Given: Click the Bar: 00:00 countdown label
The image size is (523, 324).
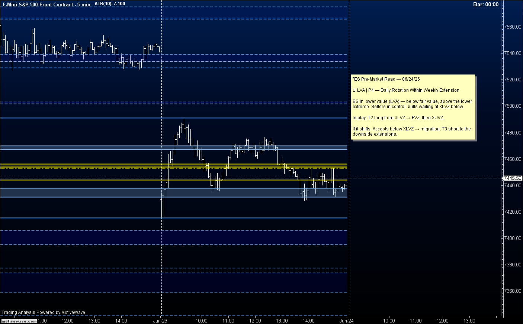Looking at the screenshot, I should coord(486,4).
